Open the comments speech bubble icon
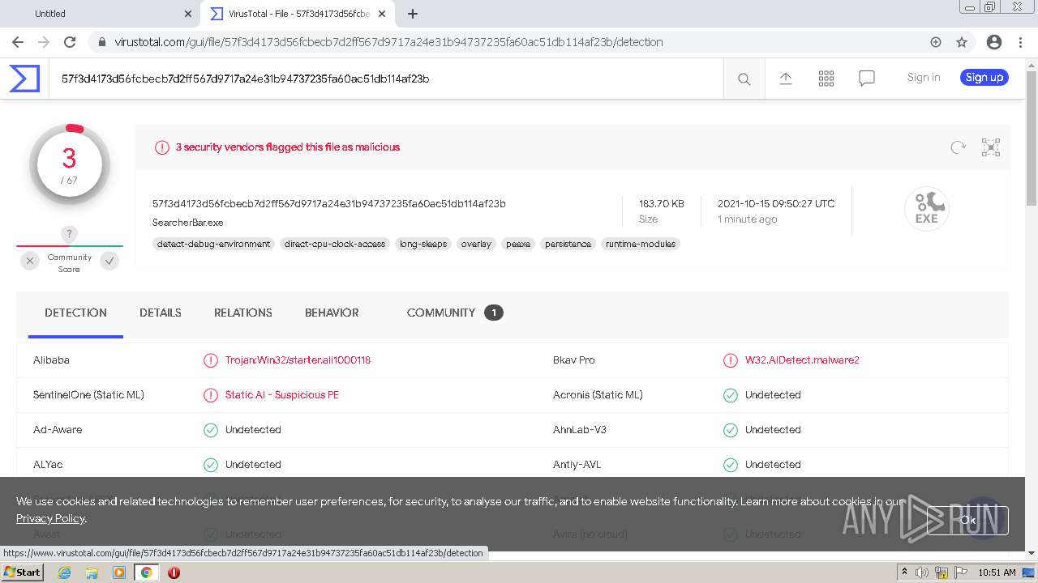Screen dimensions: 1038x583 866,79
